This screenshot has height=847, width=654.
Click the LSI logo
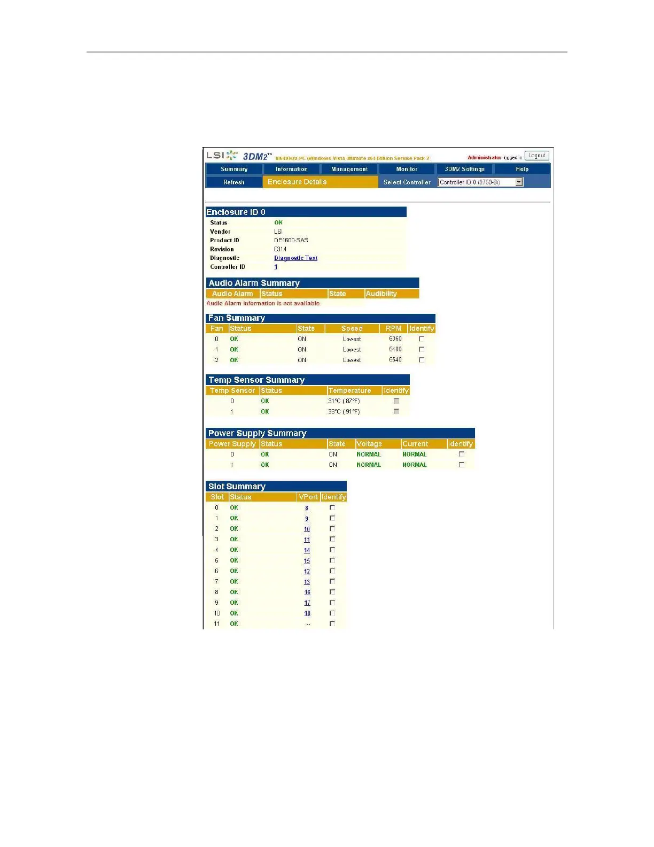[222, 155]
